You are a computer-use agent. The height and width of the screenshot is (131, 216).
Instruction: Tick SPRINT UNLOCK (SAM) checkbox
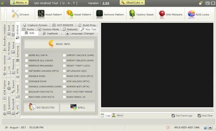pos(64,55)
